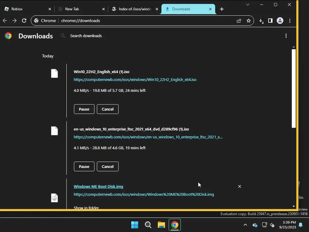Open the clock showing 5:39 PM

click(288, 225)
